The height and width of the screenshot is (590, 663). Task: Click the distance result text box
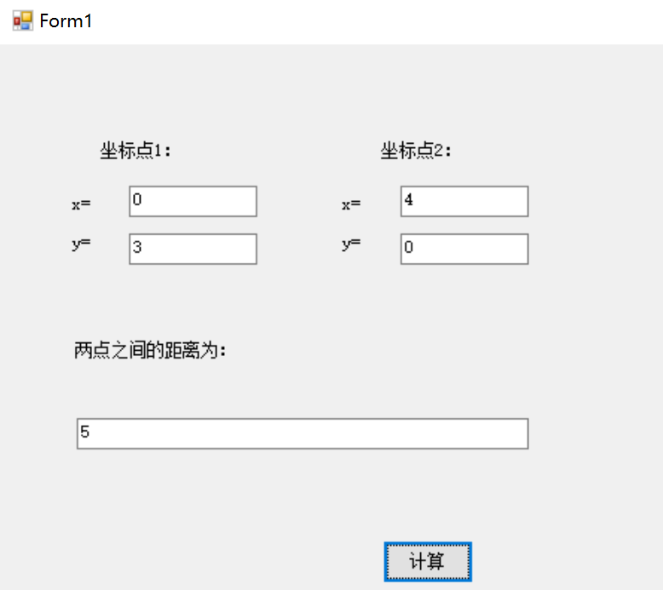(303, 433)
